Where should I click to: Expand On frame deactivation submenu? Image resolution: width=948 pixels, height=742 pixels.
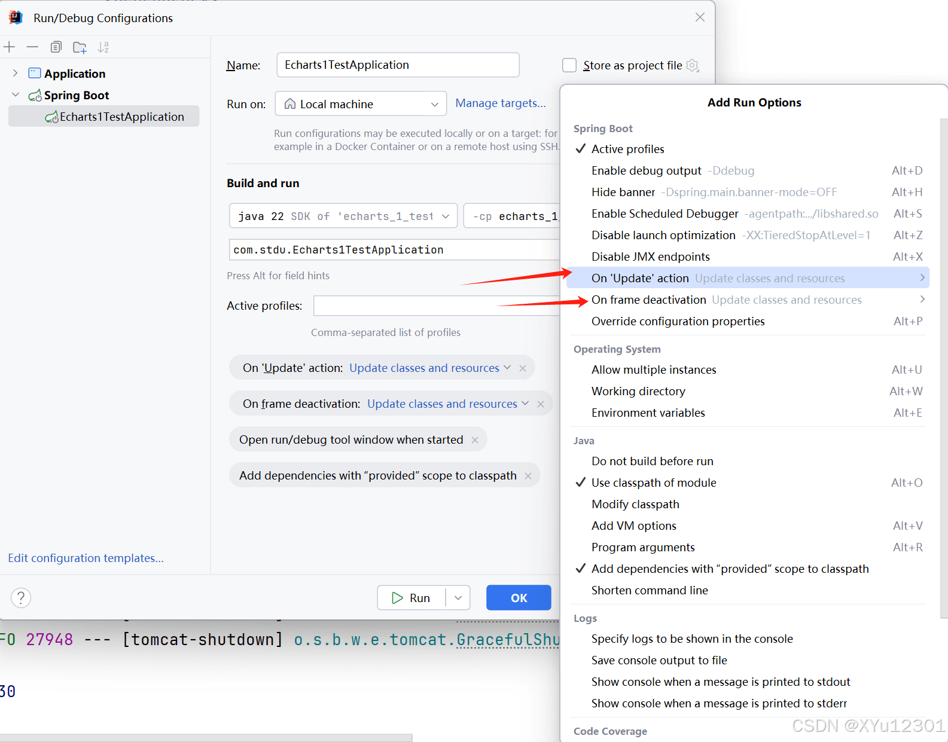click(922, 299)
